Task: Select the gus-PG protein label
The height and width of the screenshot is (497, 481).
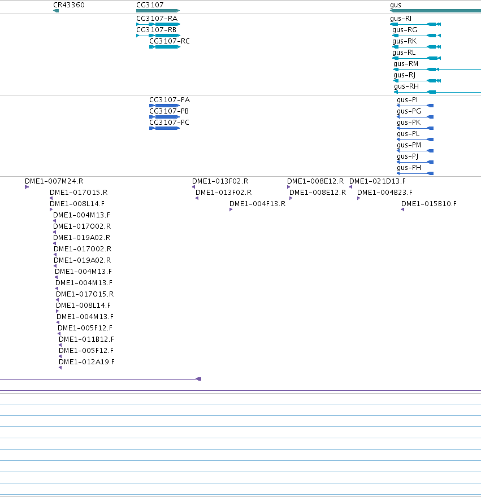Action: [x=409, y=111]
